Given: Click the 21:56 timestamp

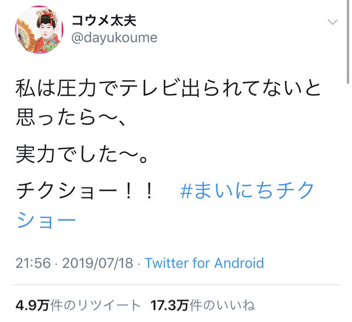Looking at the screenshot, I should point(33,263).
